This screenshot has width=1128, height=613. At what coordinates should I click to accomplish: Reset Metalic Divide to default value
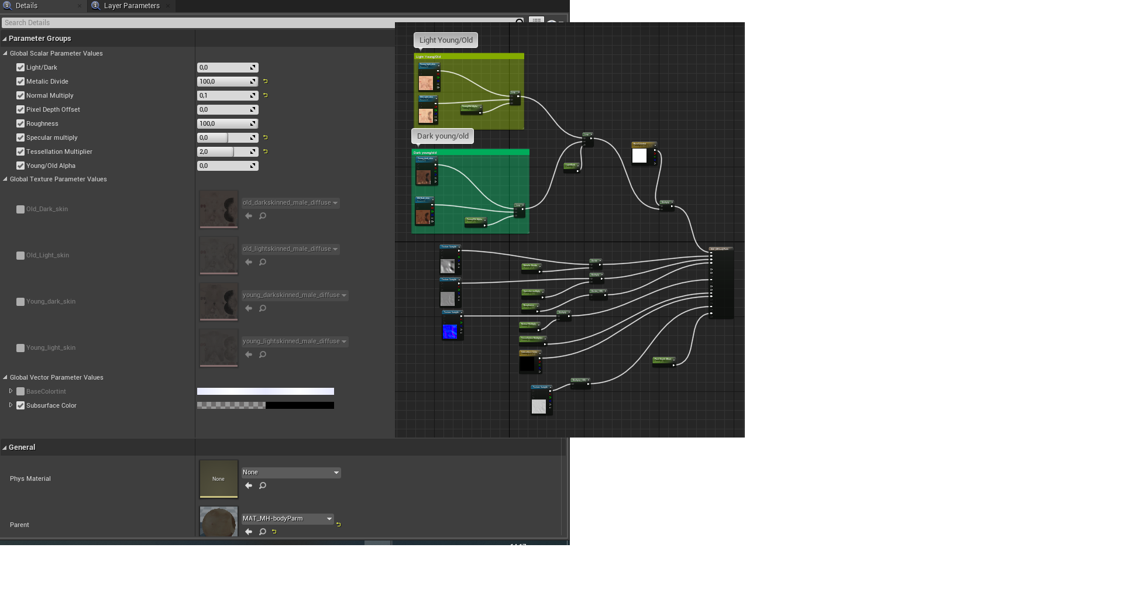(x=266, y=81)
